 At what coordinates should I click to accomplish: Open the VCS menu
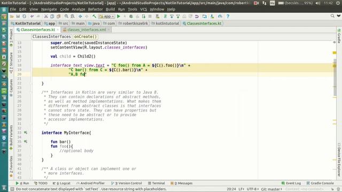pyautogui.click(x=143, y=10)
